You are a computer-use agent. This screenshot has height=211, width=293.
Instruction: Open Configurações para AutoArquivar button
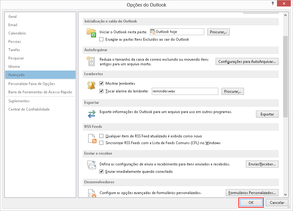(x=247, y=62)
